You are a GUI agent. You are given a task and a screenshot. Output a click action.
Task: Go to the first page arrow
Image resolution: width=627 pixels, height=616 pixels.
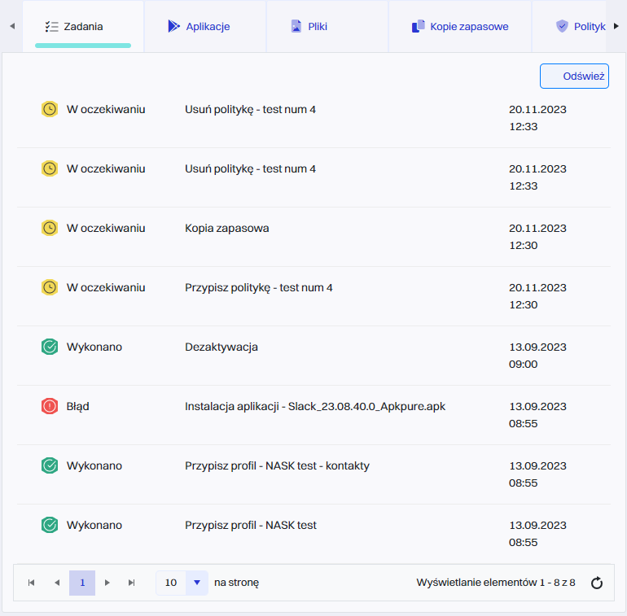tap(31, 583)
